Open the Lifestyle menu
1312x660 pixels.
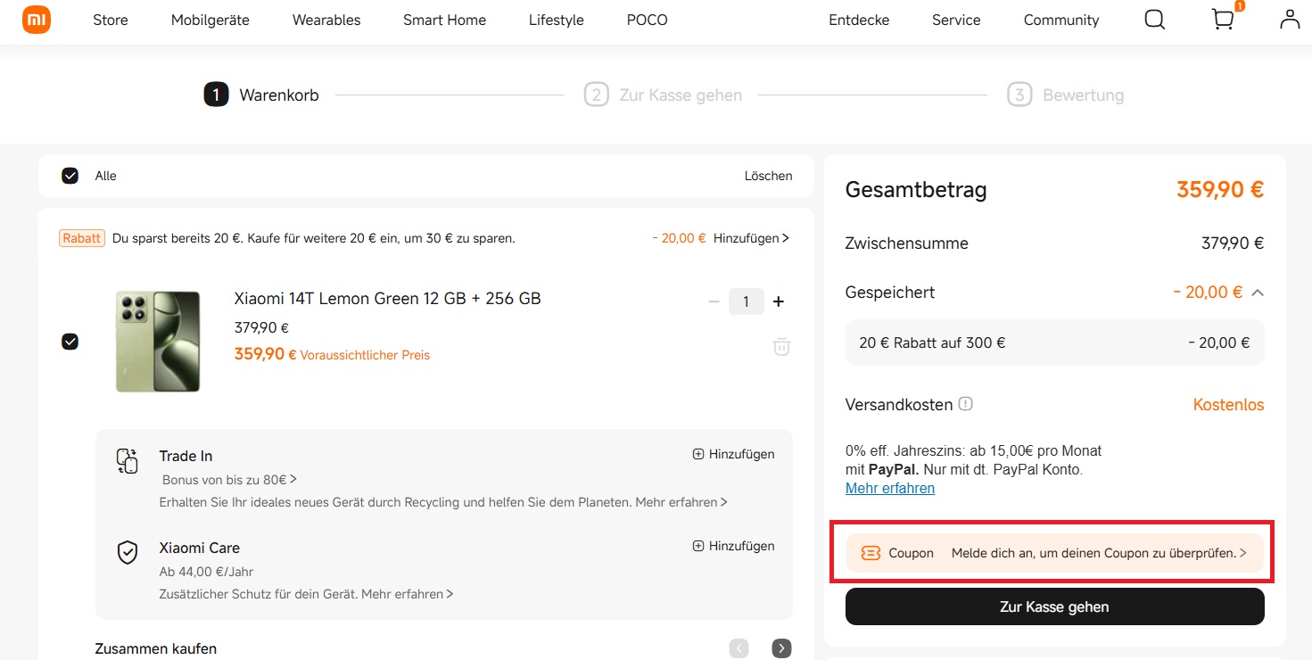coord(557,20)
